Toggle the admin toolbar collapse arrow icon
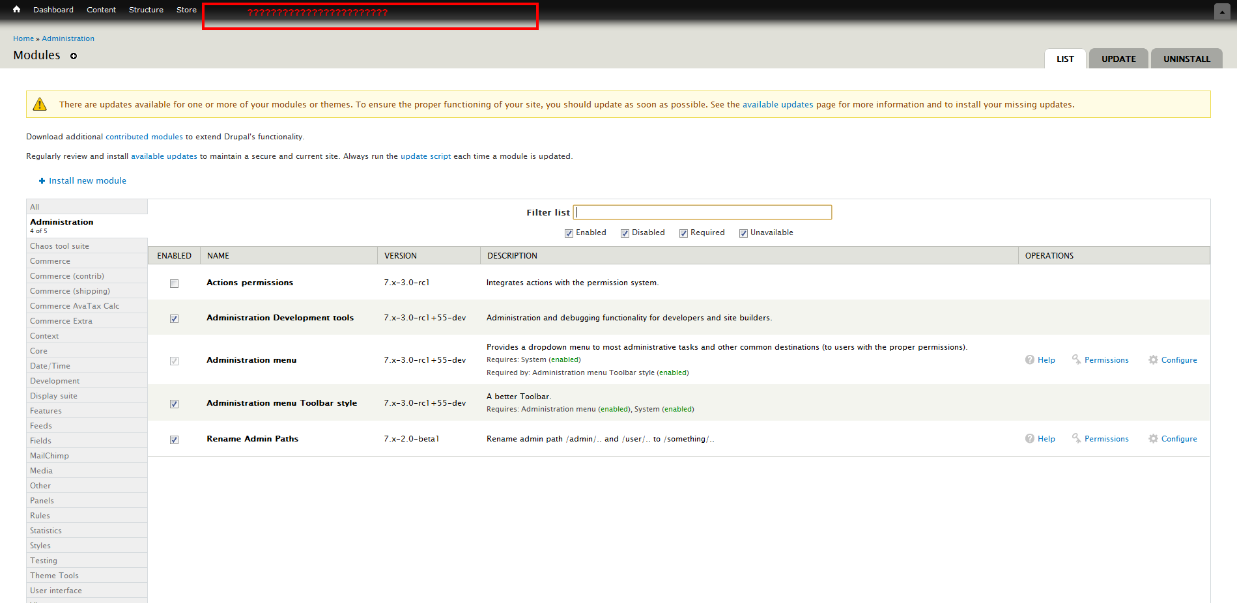The height and width of the screenshot is (603, 1237). (x=1222, y=12)
